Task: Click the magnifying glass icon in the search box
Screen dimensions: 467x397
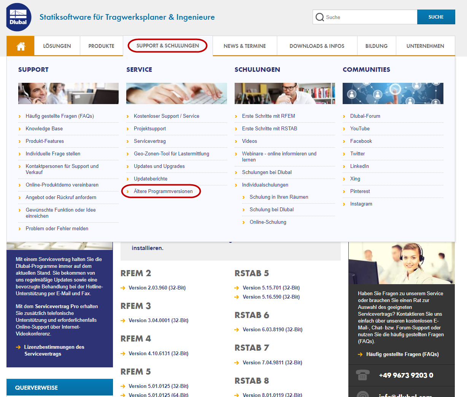Action: pyautogui.click(x=320, y=17)
